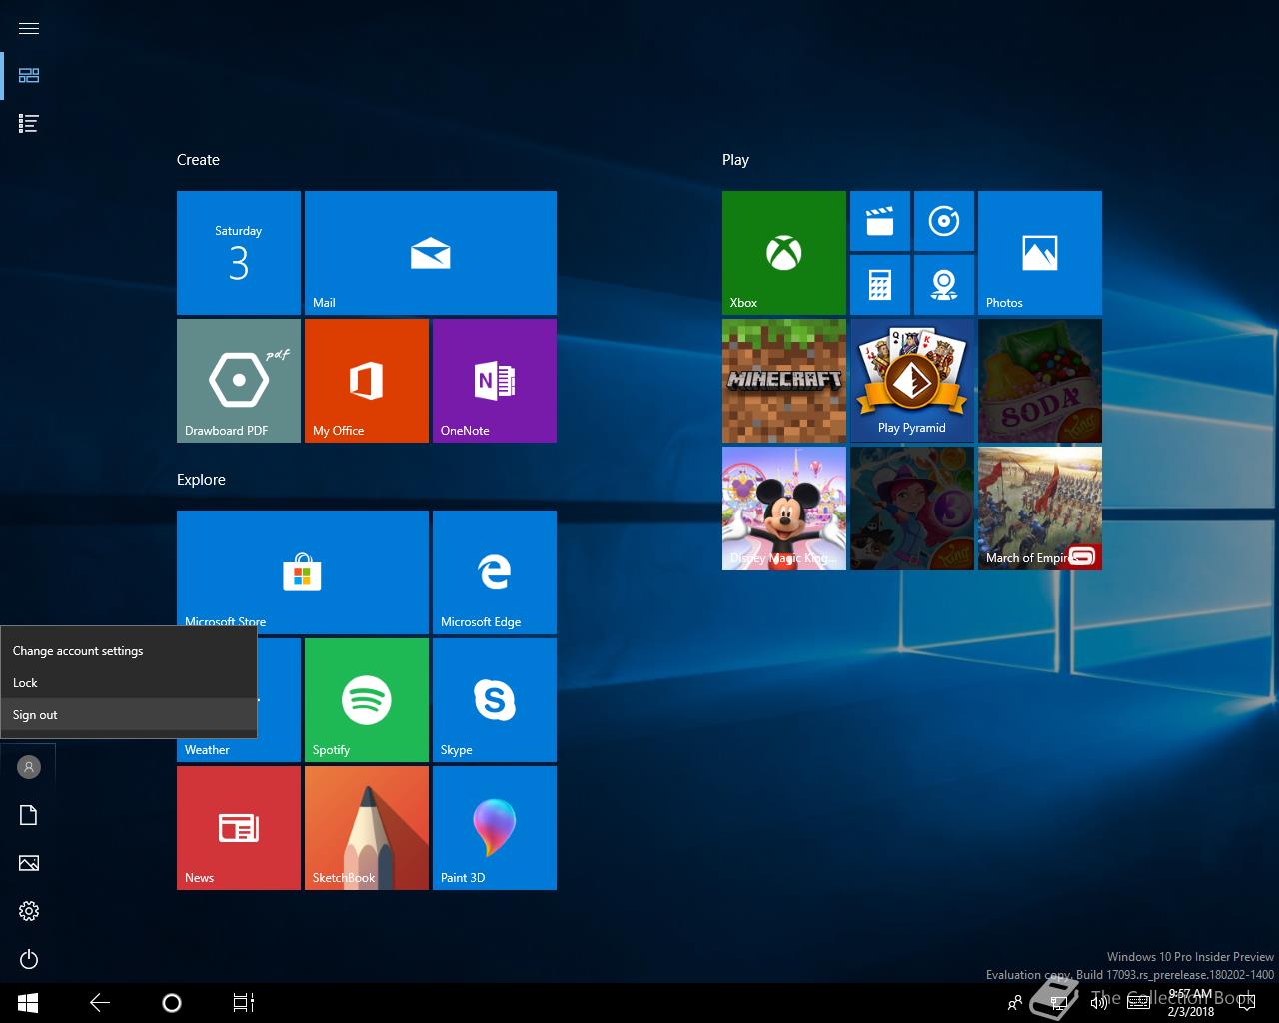Screen dimensions: 1279x1023
Task: Open the Power options button
Action: pyautogui.click(x=29, y=959)
